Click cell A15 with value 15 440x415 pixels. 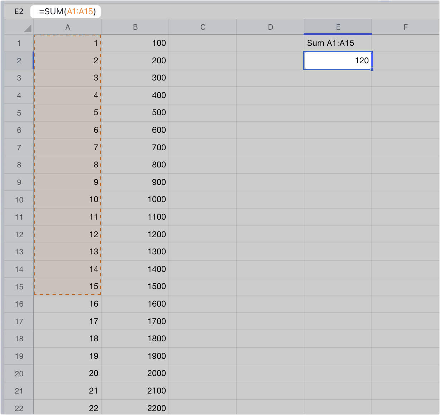click(x=68, y=287)
